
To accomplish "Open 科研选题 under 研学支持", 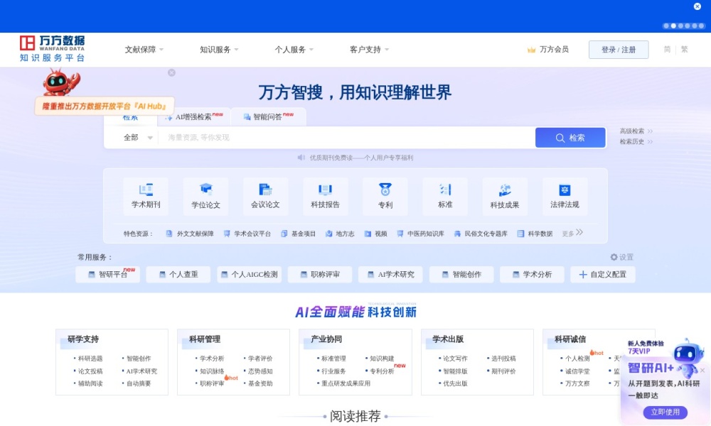I will (x=90, y=358).
